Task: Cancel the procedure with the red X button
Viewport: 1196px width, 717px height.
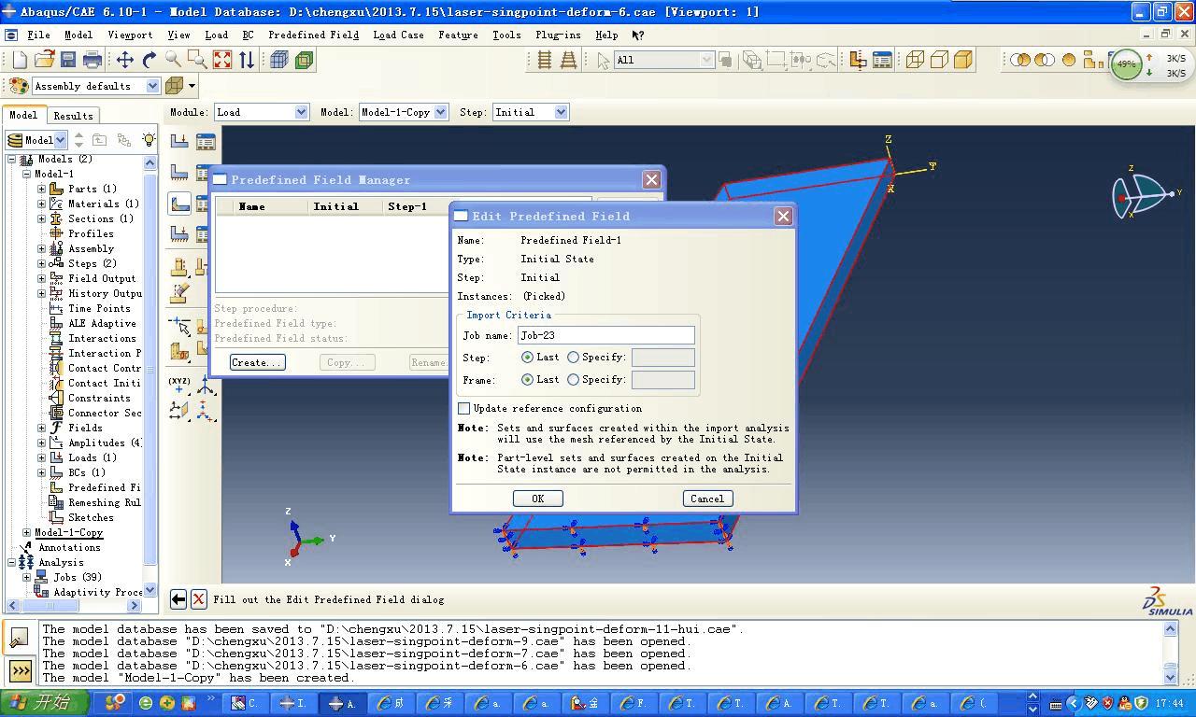Action: pos(199,599)
